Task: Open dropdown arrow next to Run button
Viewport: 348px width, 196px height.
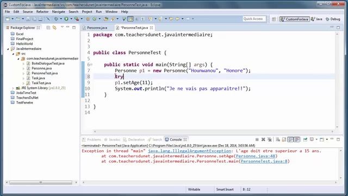Action: (71, 19)
